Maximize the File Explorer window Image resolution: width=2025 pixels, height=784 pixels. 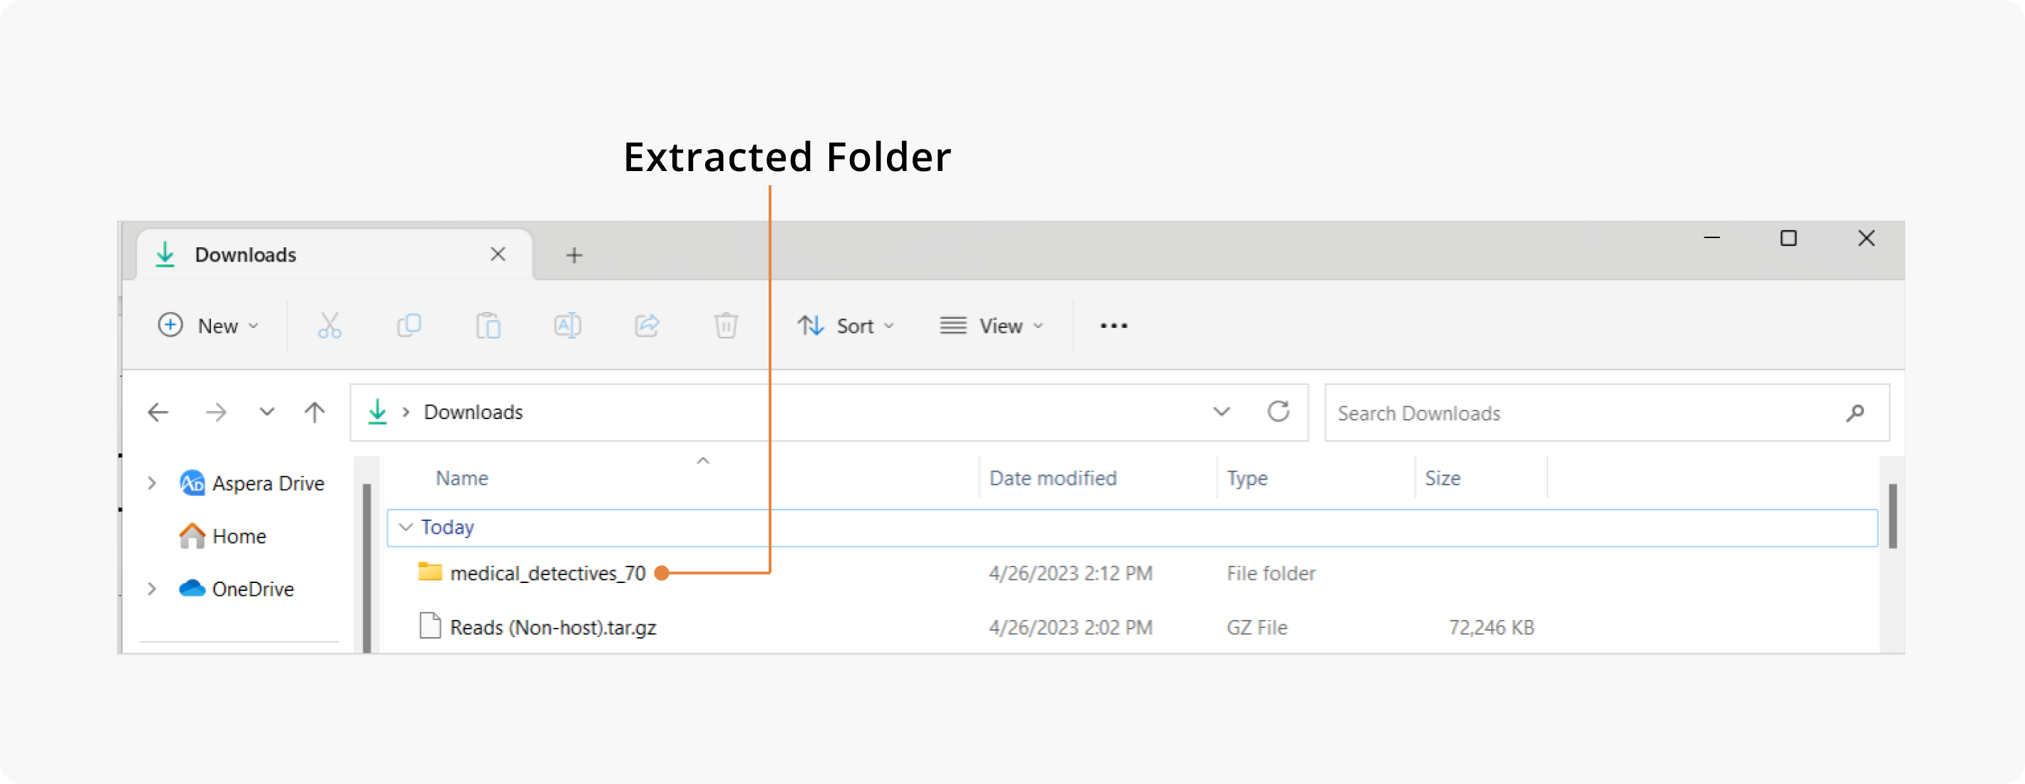click(1788, 238)
